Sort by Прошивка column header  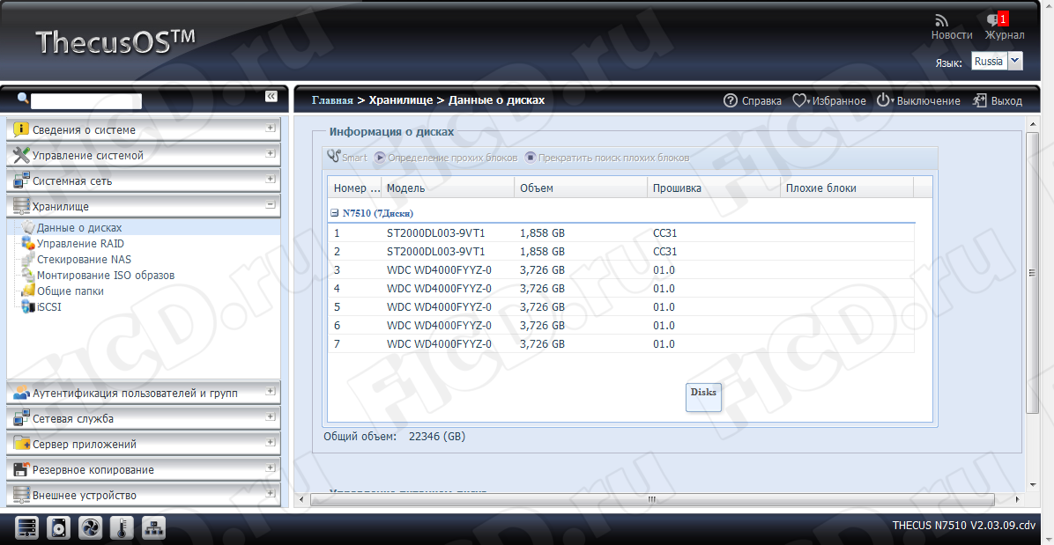(x=714, y=188)
